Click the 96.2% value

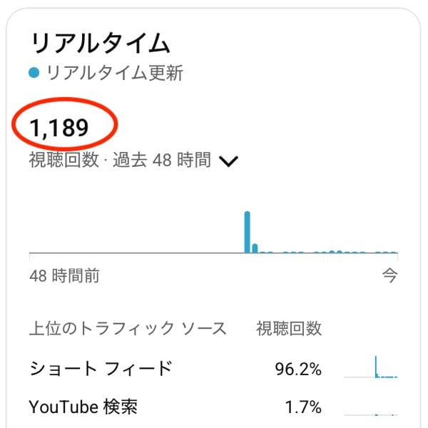point(298,370)
